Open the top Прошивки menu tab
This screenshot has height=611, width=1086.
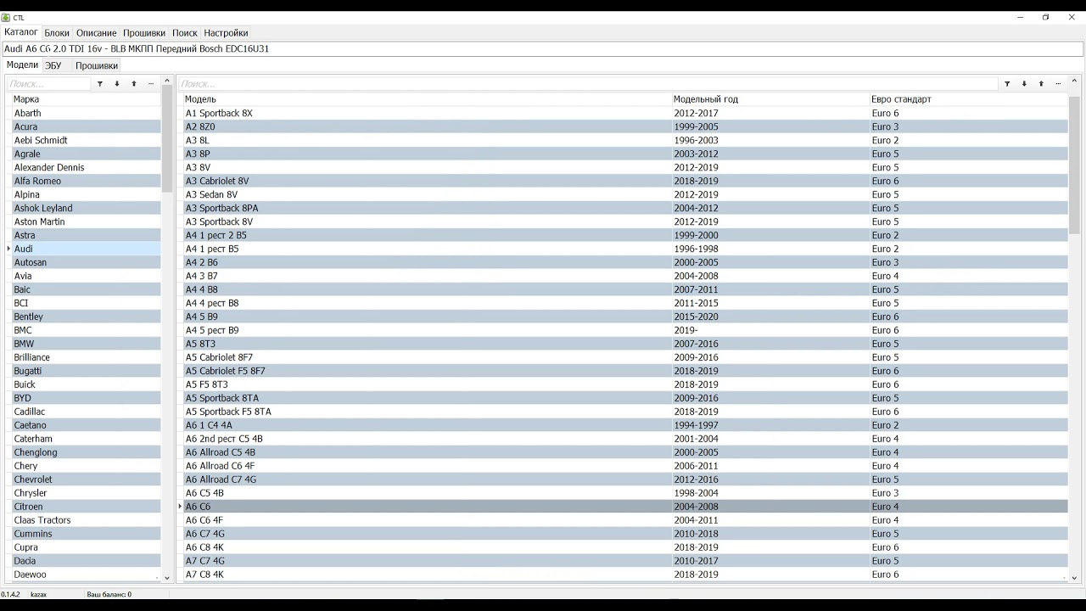point(144,33)
